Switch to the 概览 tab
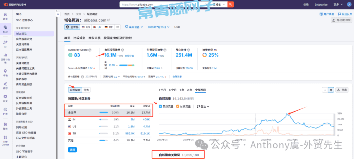The height and width of the screenshot is (159, 354). tap(67, 38)
